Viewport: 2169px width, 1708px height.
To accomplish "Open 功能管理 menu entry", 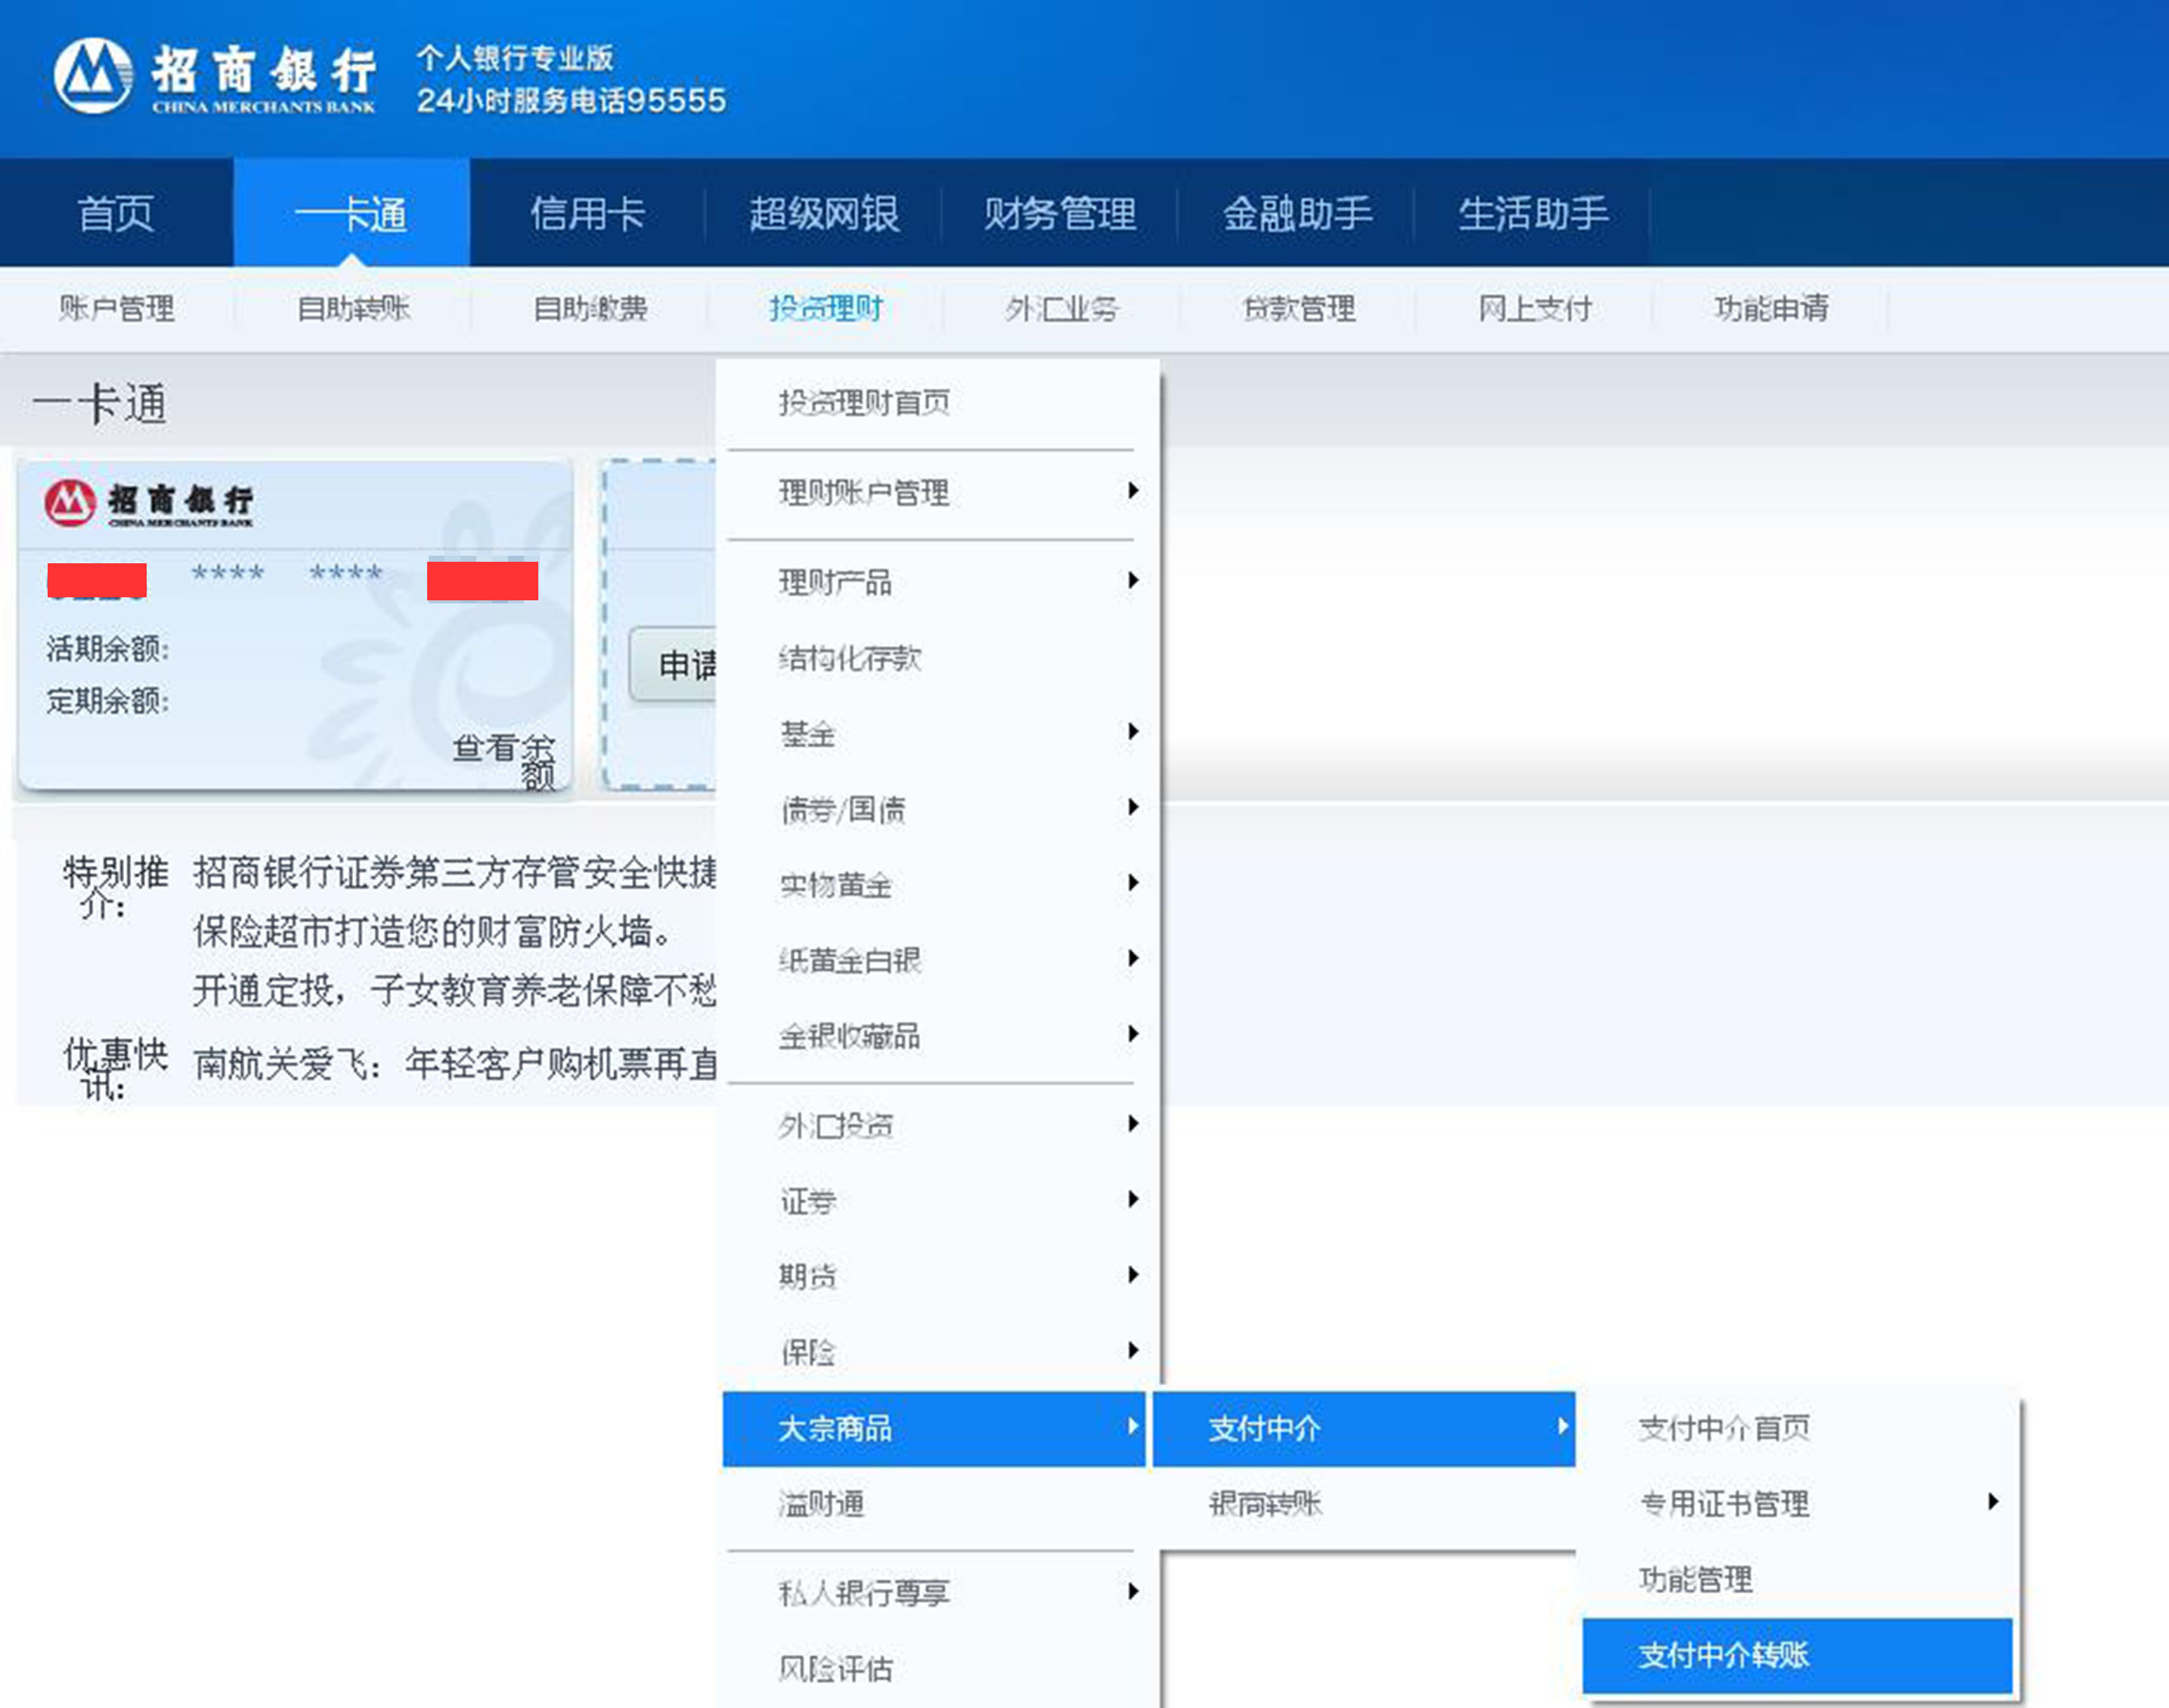I will coord(1695,1579).
